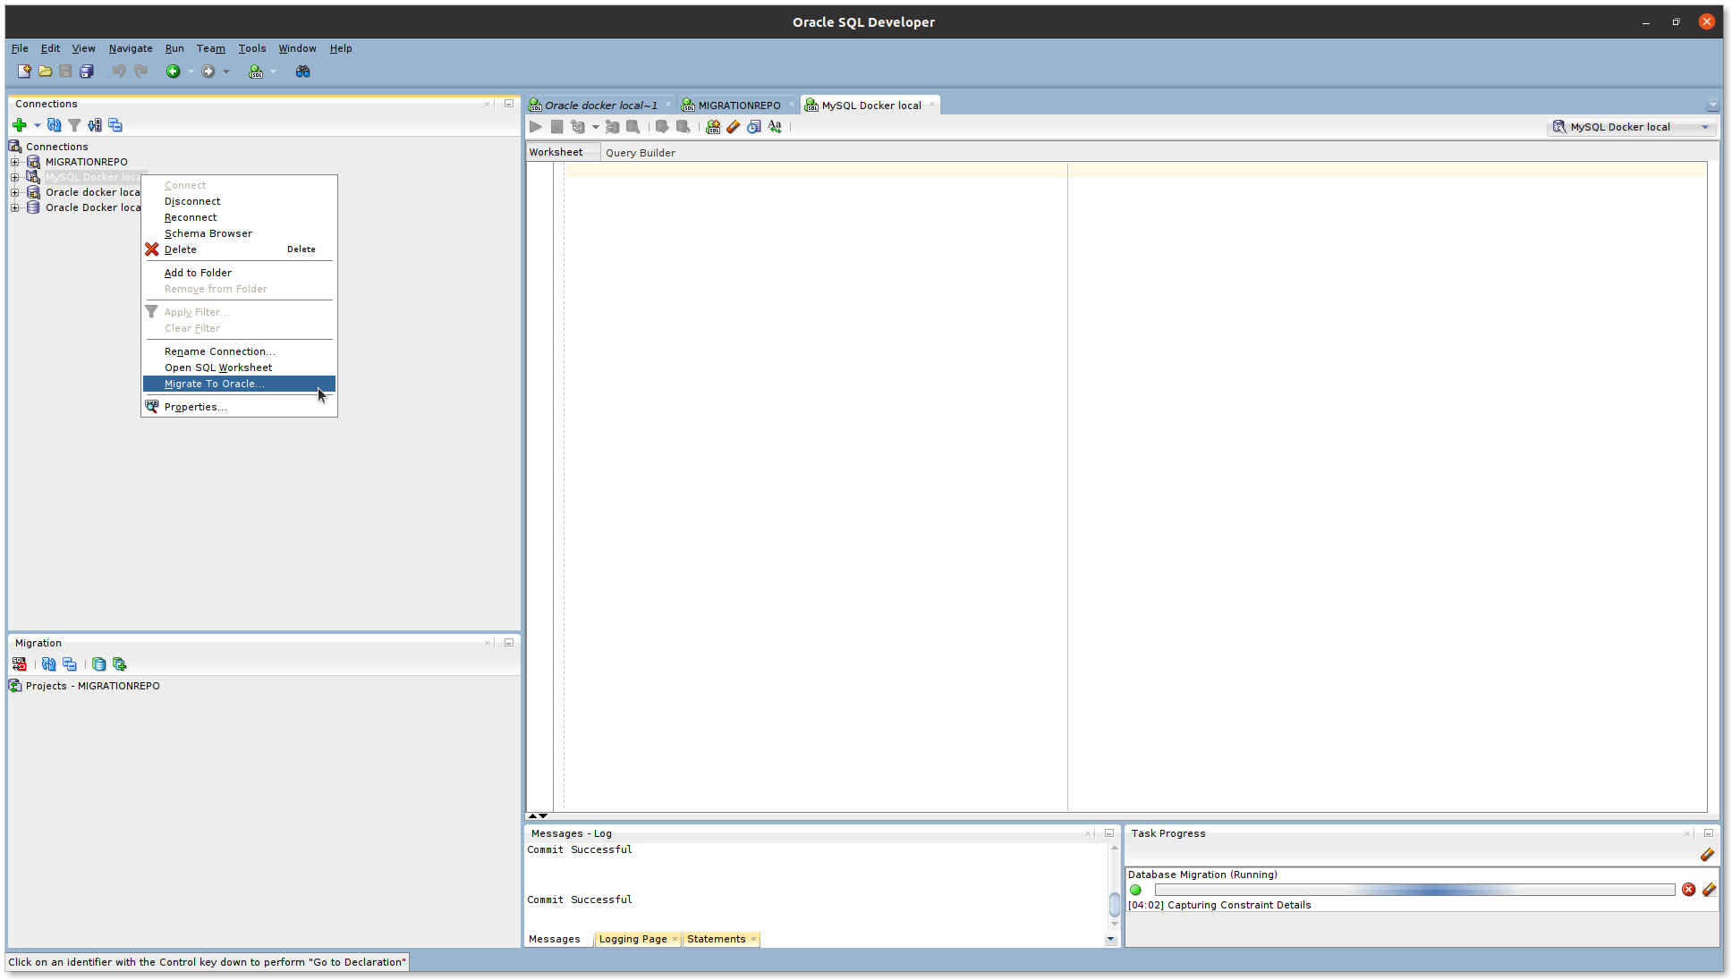The height and width of the screenshot is (980, 1732).
Task: Open the Statements tab in log panel
Action: tap(717, 939)
